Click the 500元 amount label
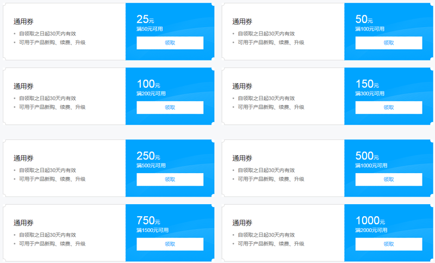 tap(367, 156)
